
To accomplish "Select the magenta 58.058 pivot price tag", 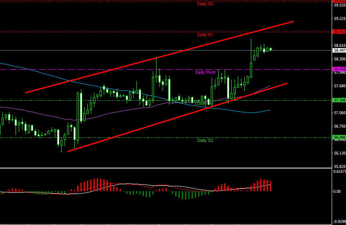I will tap(339, 69).
